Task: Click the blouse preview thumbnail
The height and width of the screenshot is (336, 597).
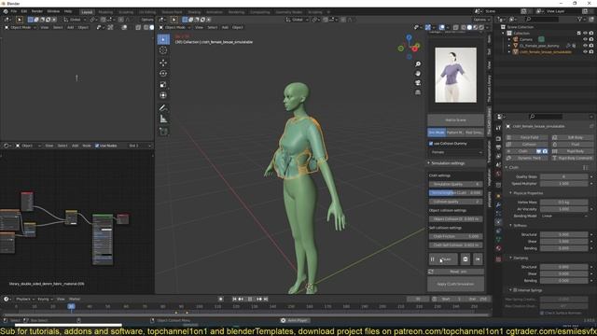Action: pos(456,75)
